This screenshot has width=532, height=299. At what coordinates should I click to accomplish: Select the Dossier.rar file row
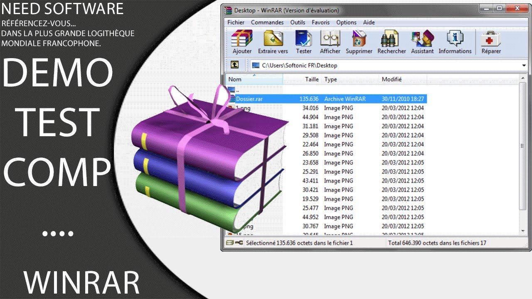point(326,99)
